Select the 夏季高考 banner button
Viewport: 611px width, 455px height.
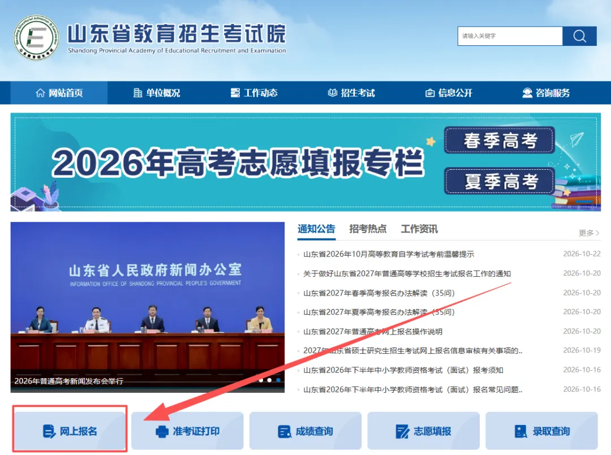tap(499, 181)
